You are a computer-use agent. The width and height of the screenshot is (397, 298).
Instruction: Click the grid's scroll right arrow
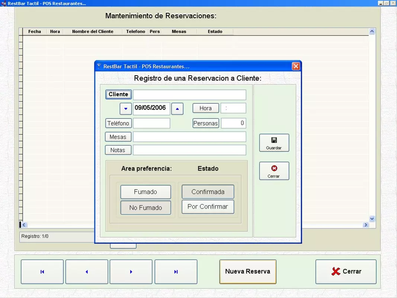tap(366, 225)
